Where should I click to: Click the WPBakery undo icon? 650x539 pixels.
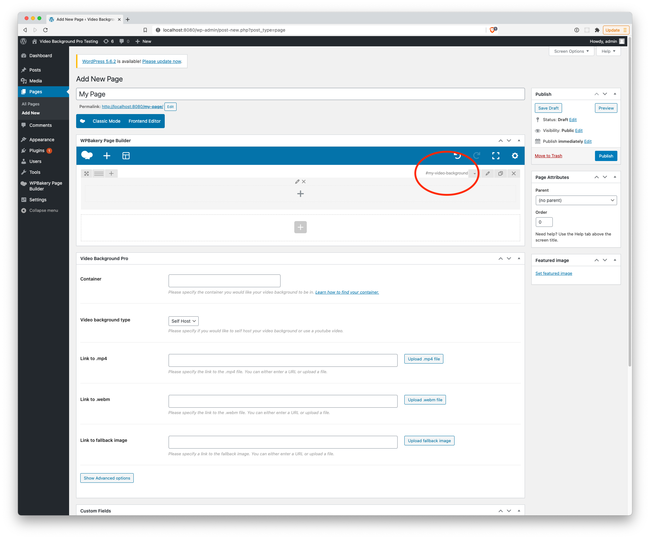point(457,156)
